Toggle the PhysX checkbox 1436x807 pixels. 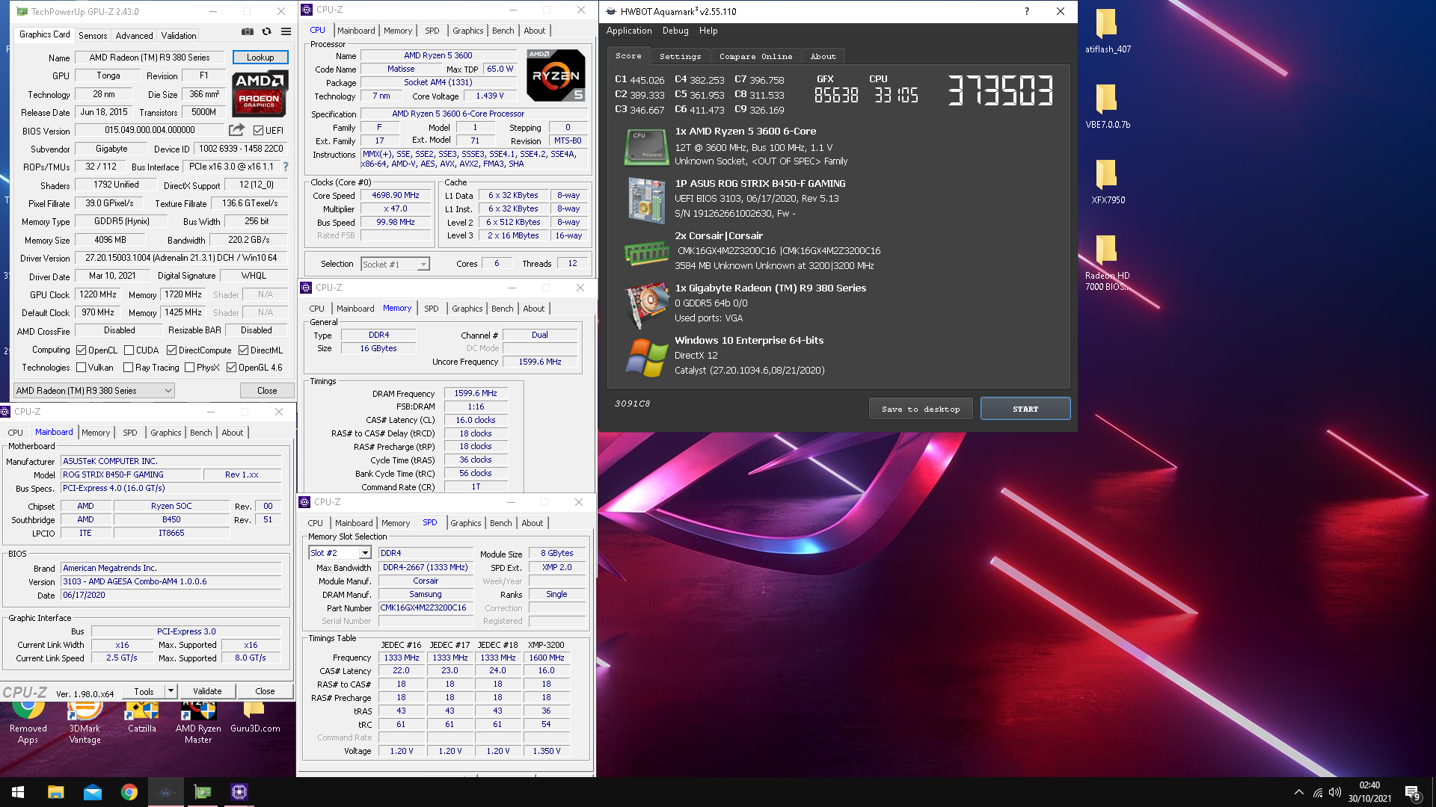coord(189,368)
